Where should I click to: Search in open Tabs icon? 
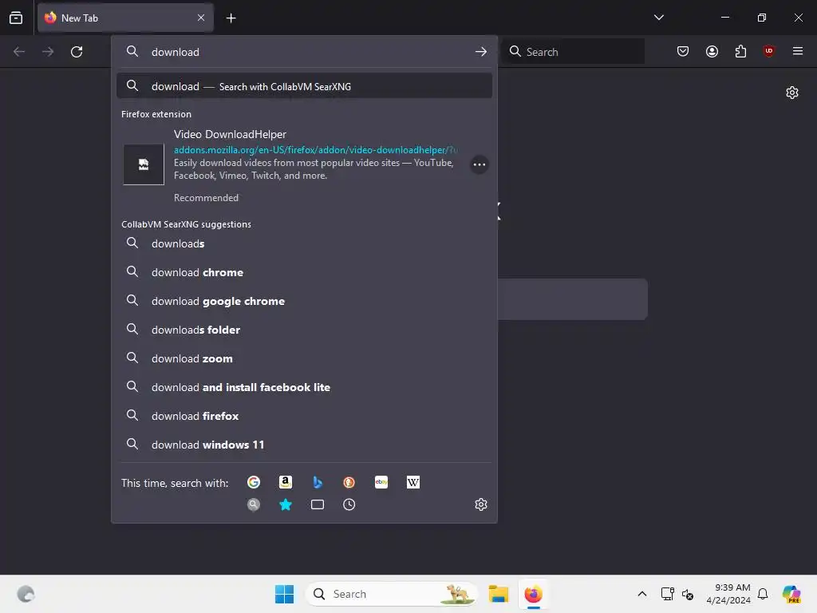(x=318, y=504)
